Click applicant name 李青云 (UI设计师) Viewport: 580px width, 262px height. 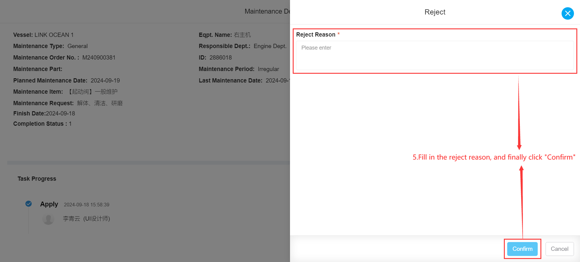click(x=86, y=218)
